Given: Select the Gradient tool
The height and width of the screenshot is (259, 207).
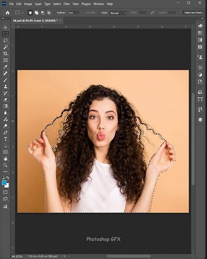Looking at the screenshot, I should pos(5,106).
